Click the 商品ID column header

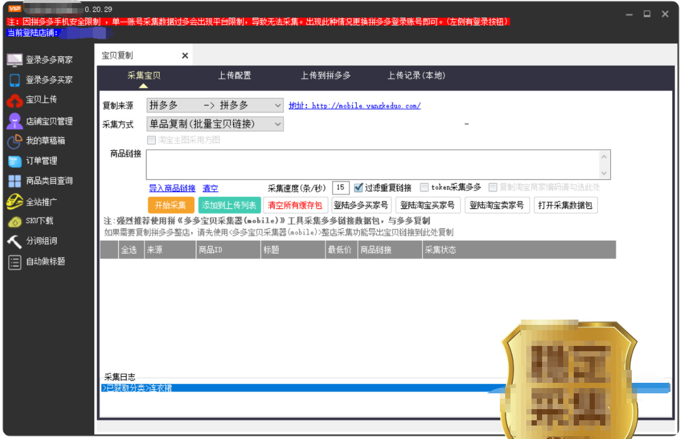point(229,250)
